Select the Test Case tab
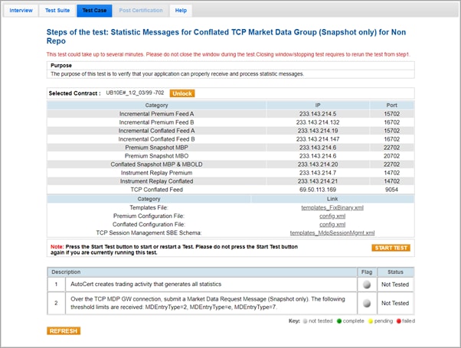Viewport: 461px width, 348px height. 95,11
